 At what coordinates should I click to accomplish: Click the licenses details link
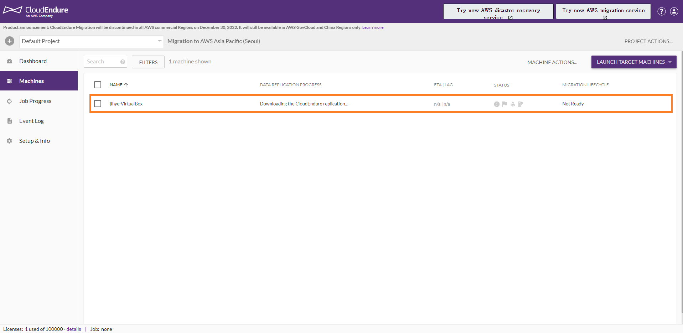[x=74, y=329]
